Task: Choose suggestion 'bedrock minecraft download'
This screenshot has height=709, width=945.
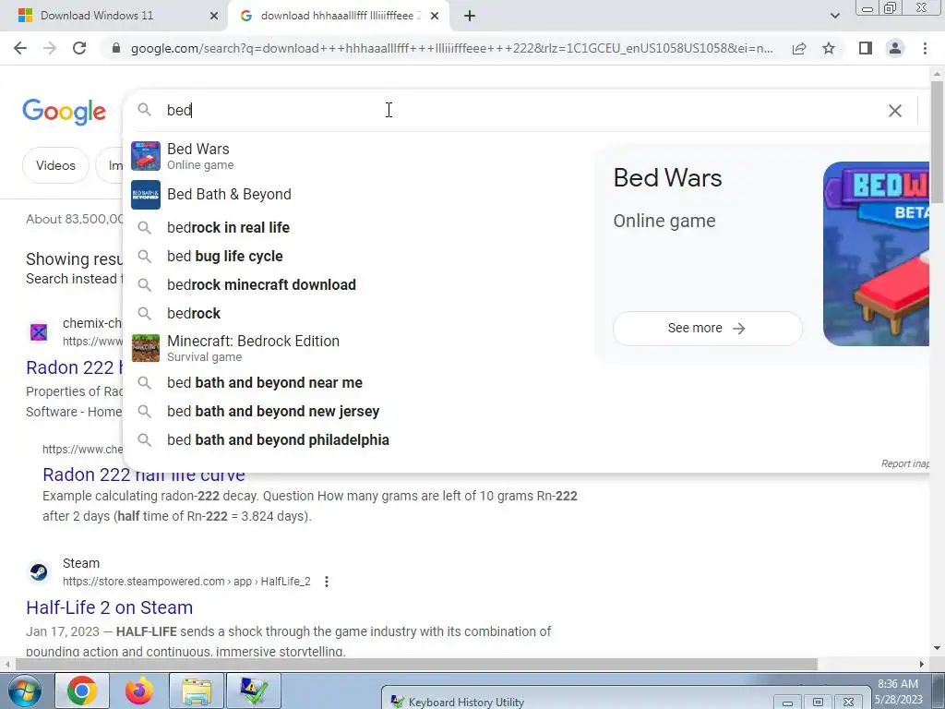Action: [261, 284]
